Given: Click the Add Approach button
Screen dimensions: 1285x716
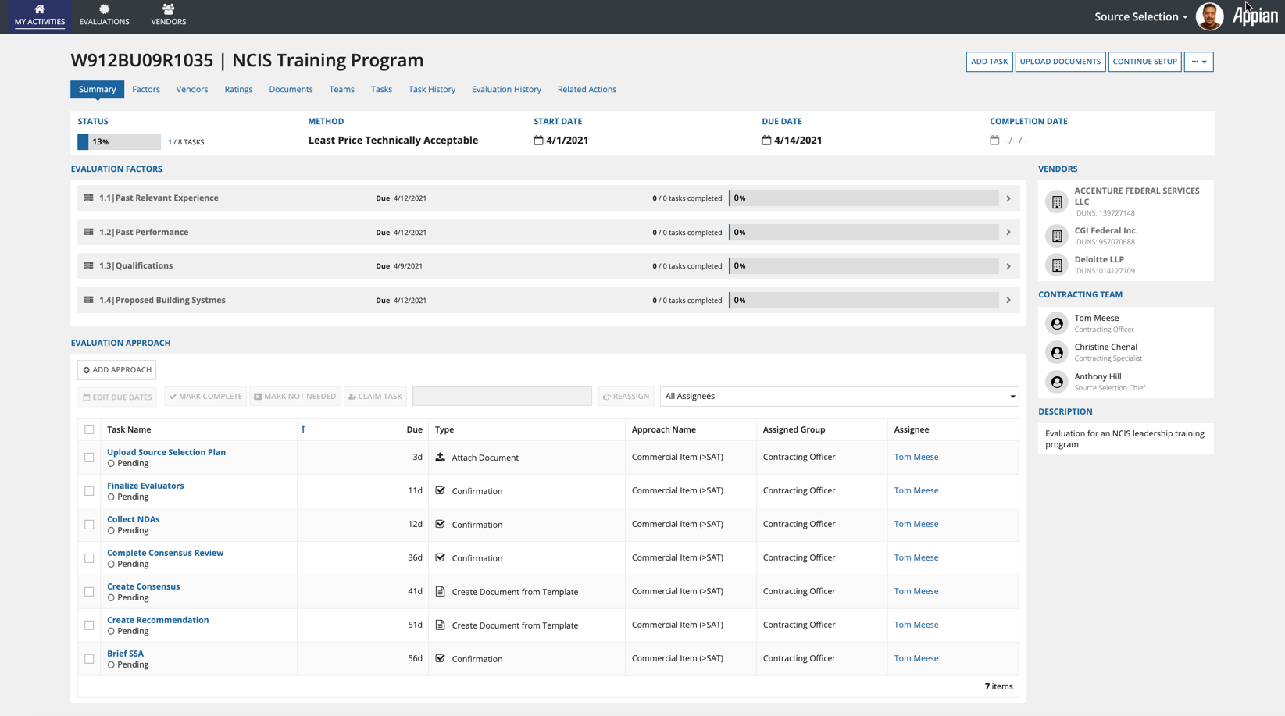Looking at the screenshot, I should (x=117, y=370).
